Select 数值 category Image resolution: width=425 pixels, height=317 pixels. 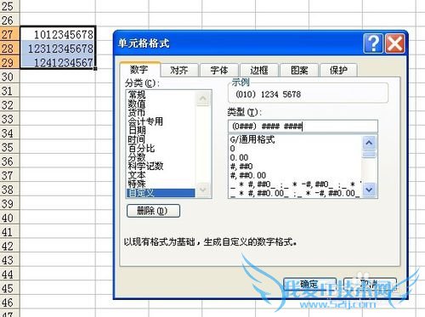(161, 104)
